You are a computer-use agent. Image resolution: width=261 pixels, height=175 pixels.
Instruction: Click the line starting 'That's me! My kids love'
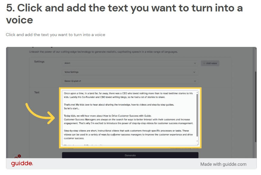119,105
